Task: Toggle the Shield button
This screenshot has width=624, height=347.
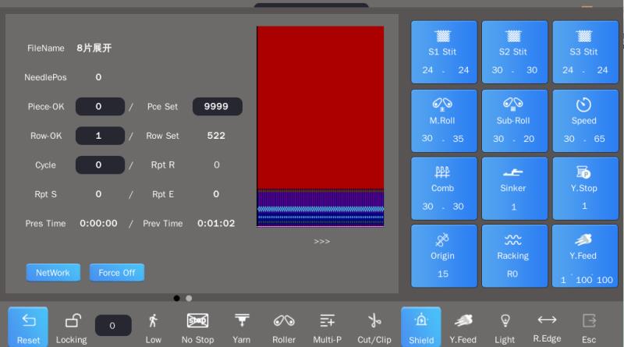Action: click(x=421, y=327)
